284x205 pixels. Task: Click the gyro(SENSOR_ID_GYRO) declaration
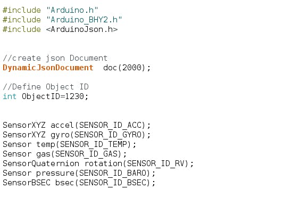[101, 135]
